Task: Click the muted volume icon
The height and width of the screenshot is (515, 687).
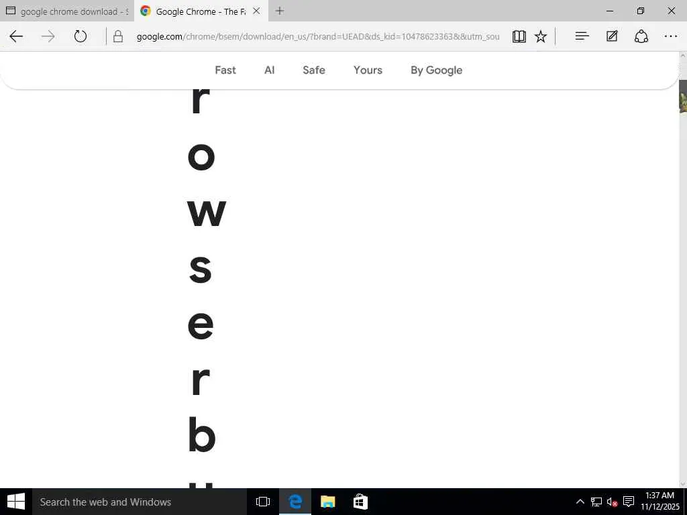Action: click(x=612, y=502)
